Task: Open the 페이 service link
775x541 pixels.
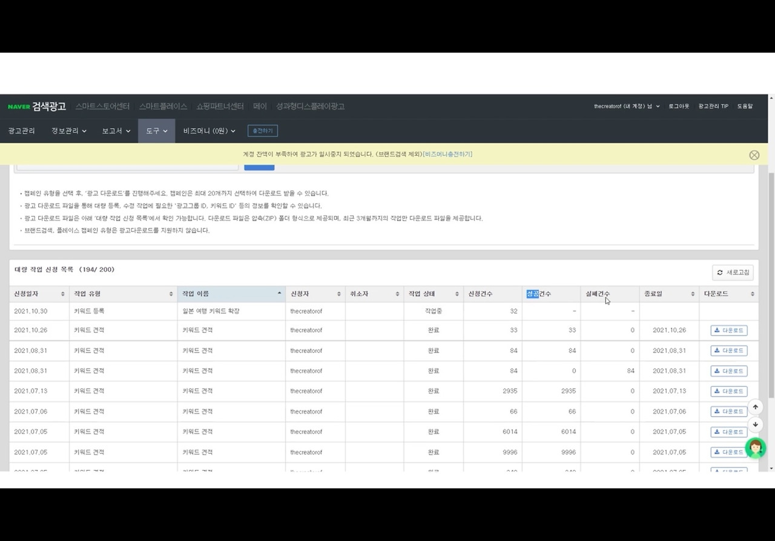Action: (x=260, y=107)
